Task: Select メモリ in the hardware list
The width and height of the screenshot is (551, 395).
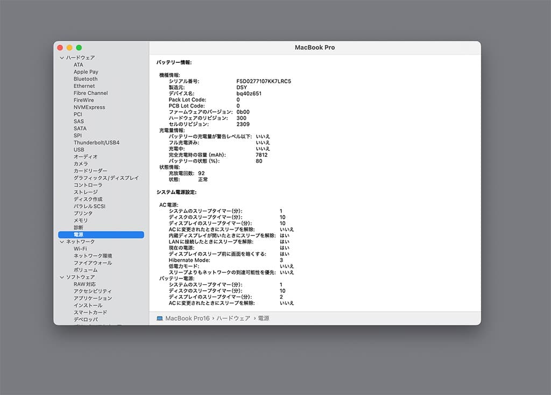Action: point(81,220)
